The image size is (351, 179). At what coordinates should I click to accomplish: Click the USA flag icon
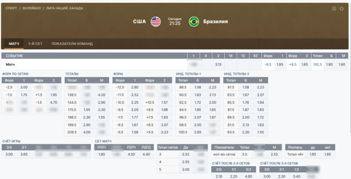click(x=156, y=22)
